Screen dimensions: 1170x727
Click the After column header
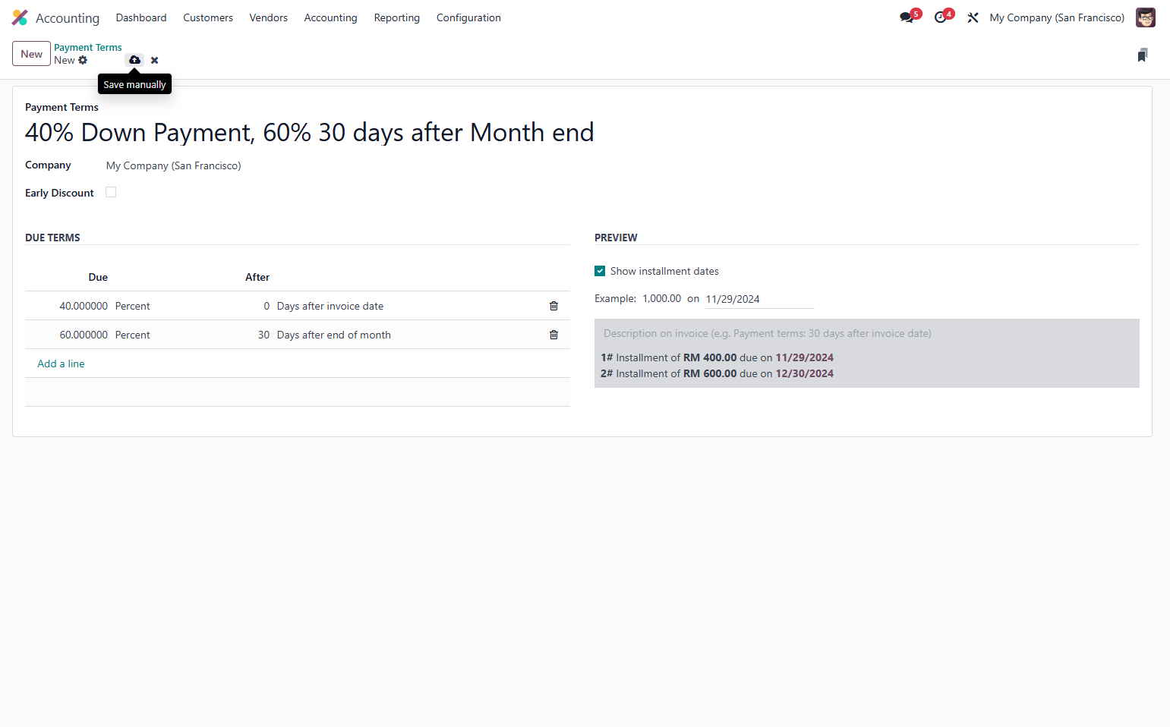(x=257, y=277)
